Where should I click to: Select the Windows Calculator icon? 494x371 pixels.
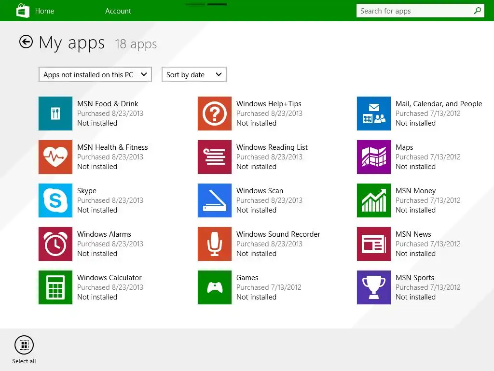(55, 287)
